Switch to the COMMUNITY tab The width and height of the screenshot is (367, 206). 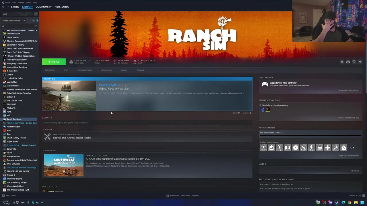(x=44, y=7)
